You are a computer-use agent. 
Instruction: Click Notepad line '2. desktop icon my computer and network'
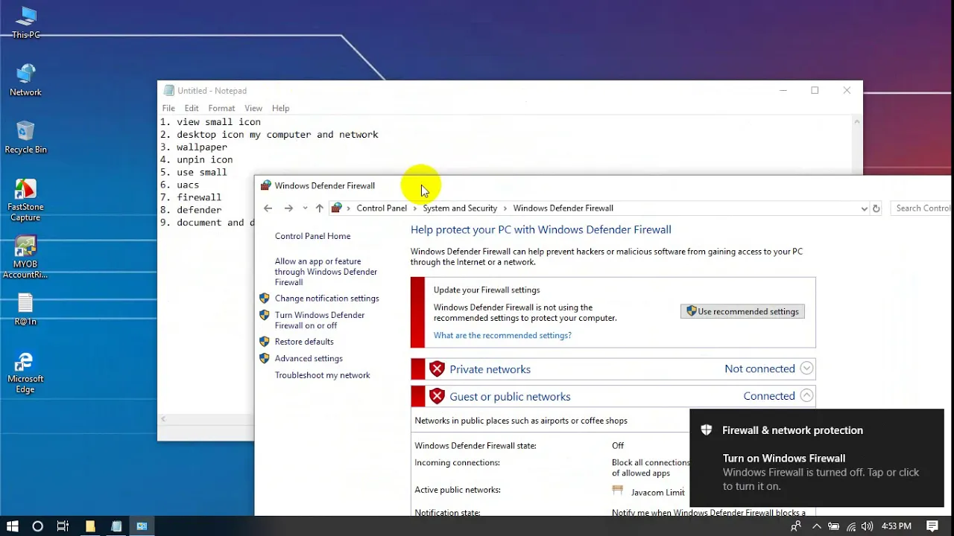[x=269, y=135]
